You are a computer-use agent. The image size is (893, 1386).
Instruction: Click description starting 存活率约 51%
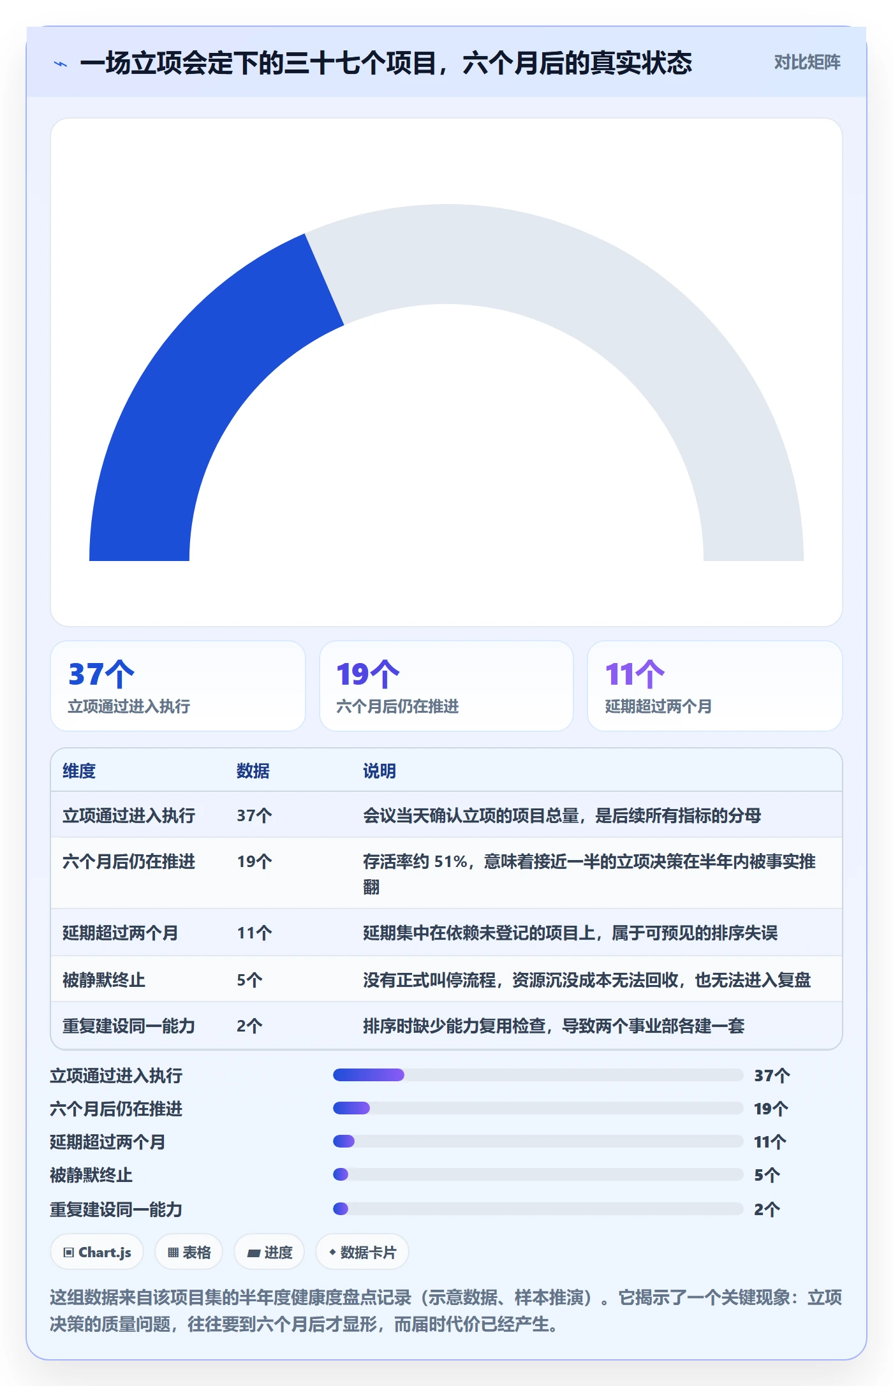coord(589,874)
